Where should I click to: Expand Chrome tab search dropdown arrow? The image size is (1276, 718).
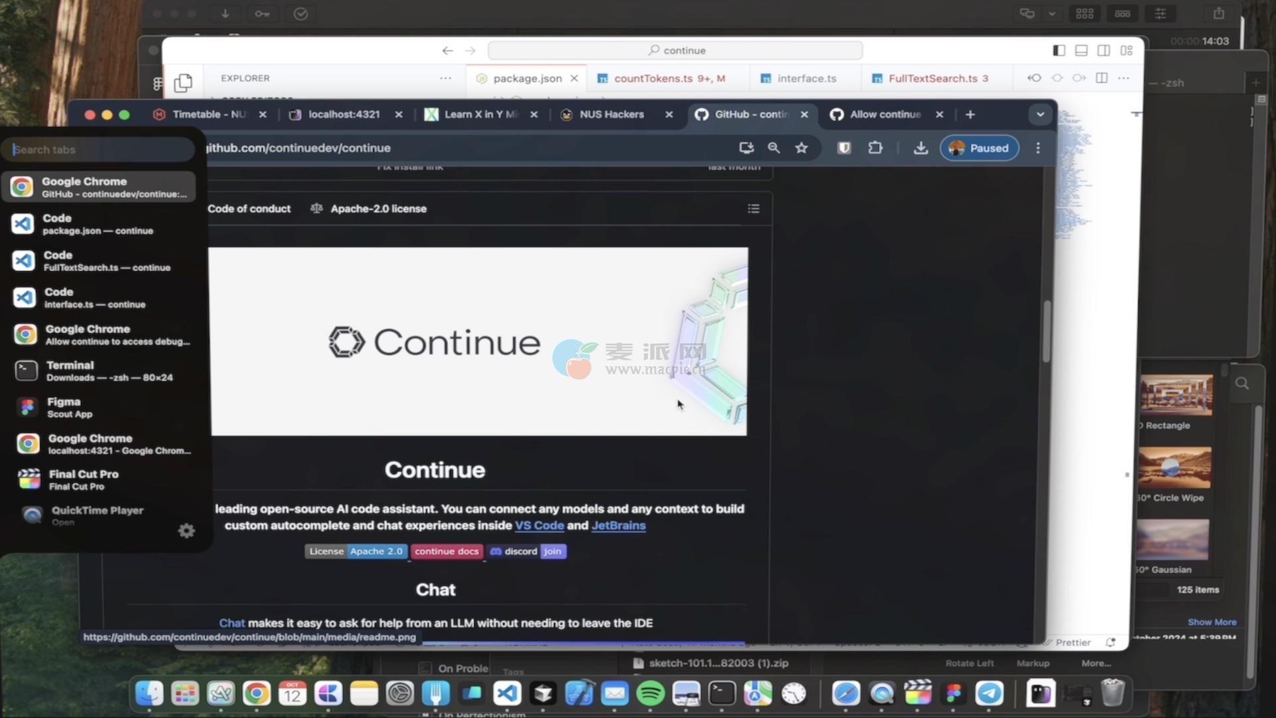[x=1040, y=114]
